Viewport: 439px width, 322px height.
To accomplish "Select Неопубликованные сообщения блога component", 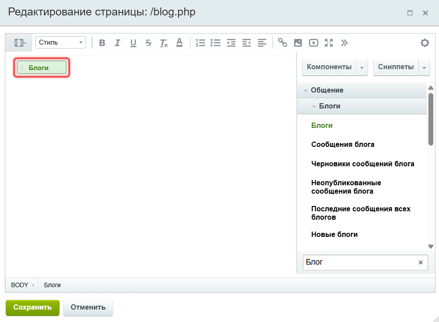I will pyautogui.click(x=346, y=187).
